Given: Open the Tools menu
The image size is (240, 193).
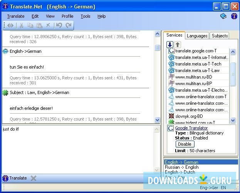Looking at the screenshot, I should pyautogui.click(x=86, y=16).
